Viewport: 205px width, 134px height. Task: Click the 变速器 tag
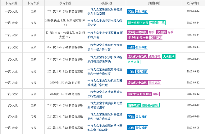click(161, 32)
